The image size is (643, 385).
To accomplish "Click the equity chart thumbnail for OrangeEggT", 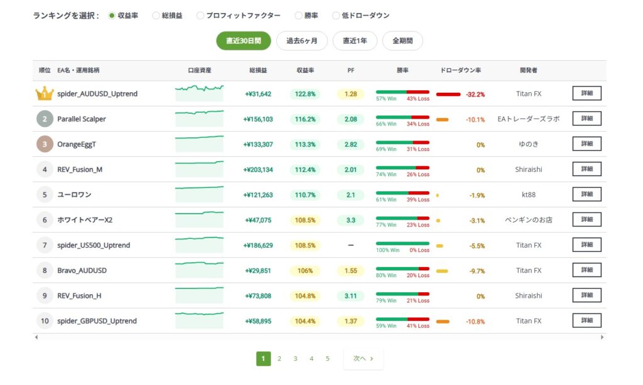I will [199, 144].
